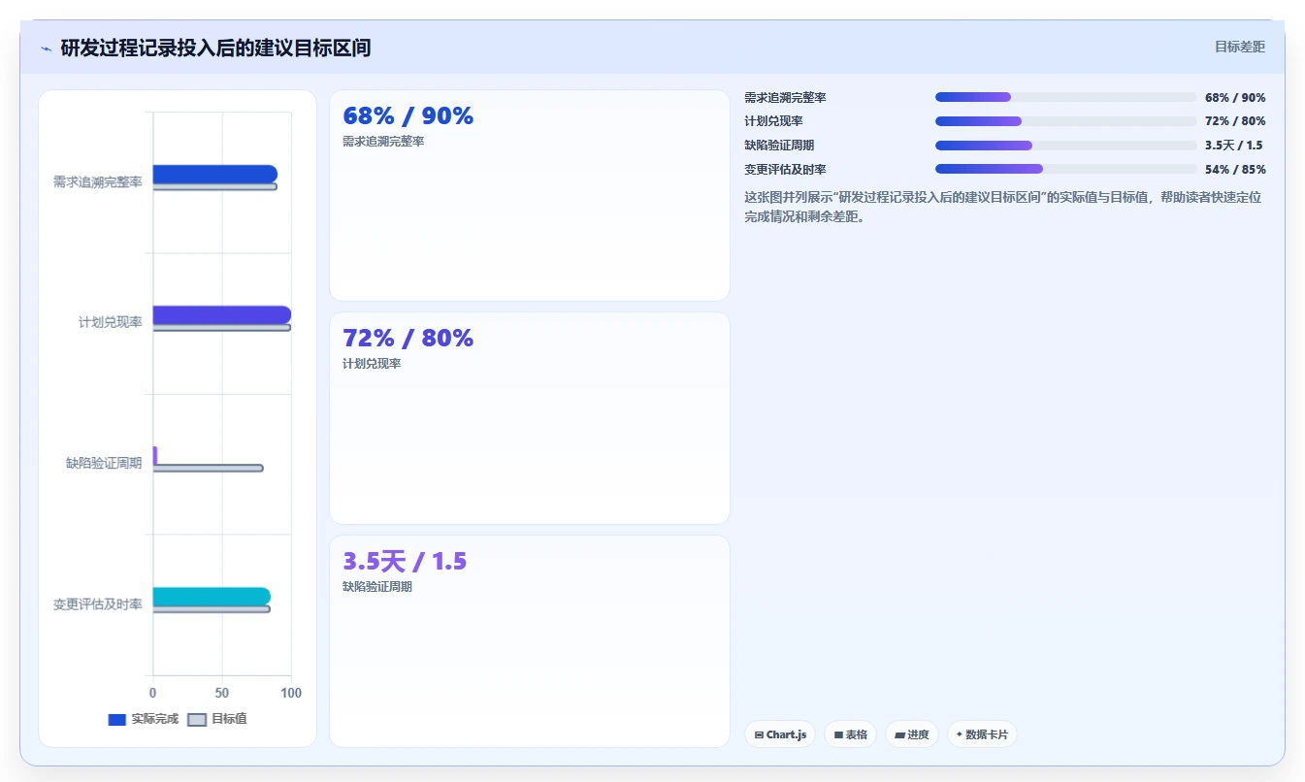Click the 进度 tag chip
1305x782 pixels.
(912, 734)
